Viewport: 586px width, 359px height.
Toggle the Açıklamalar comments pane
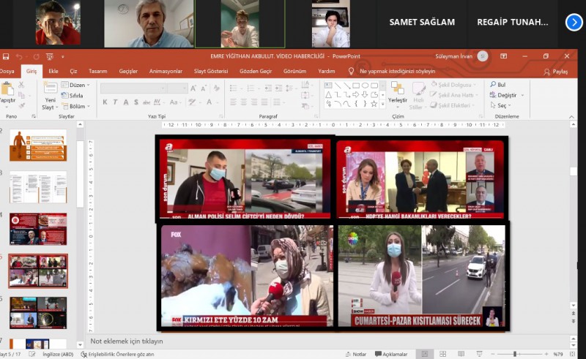[x=390, y=354]
